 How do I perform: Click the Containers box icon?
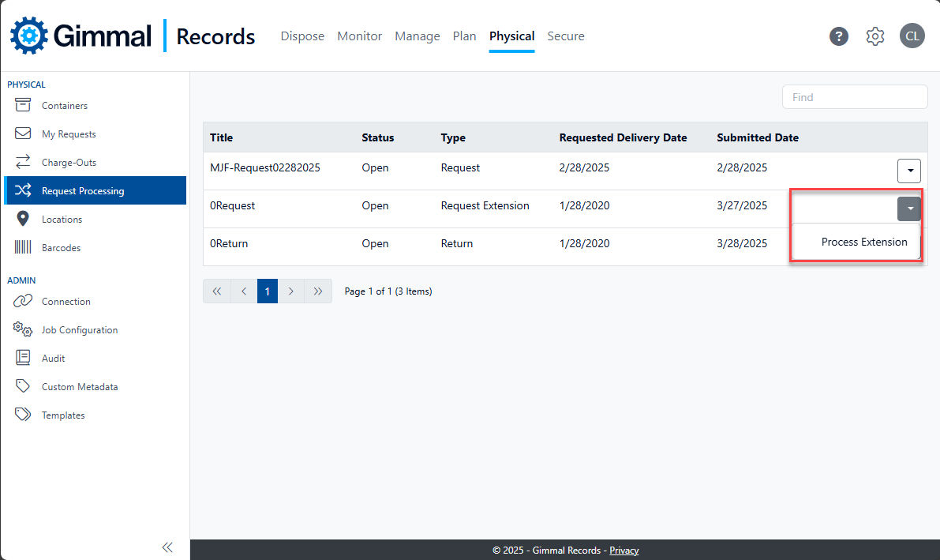coord(23,105)
